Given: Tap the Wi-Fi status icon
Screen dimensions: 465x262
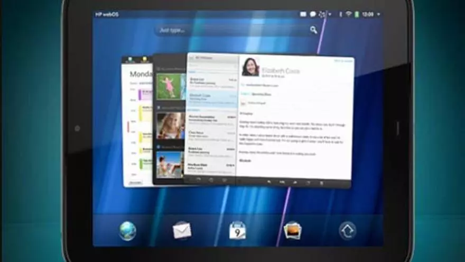Looking at the screenshot, I should click(x=349, y=14).
